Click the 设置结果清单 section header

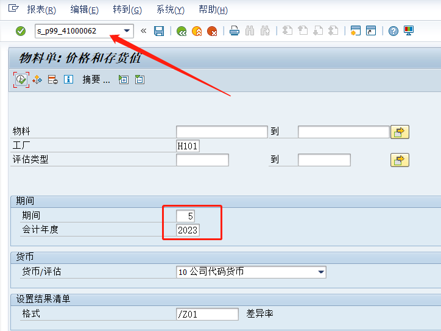click(x=43, y=299)
